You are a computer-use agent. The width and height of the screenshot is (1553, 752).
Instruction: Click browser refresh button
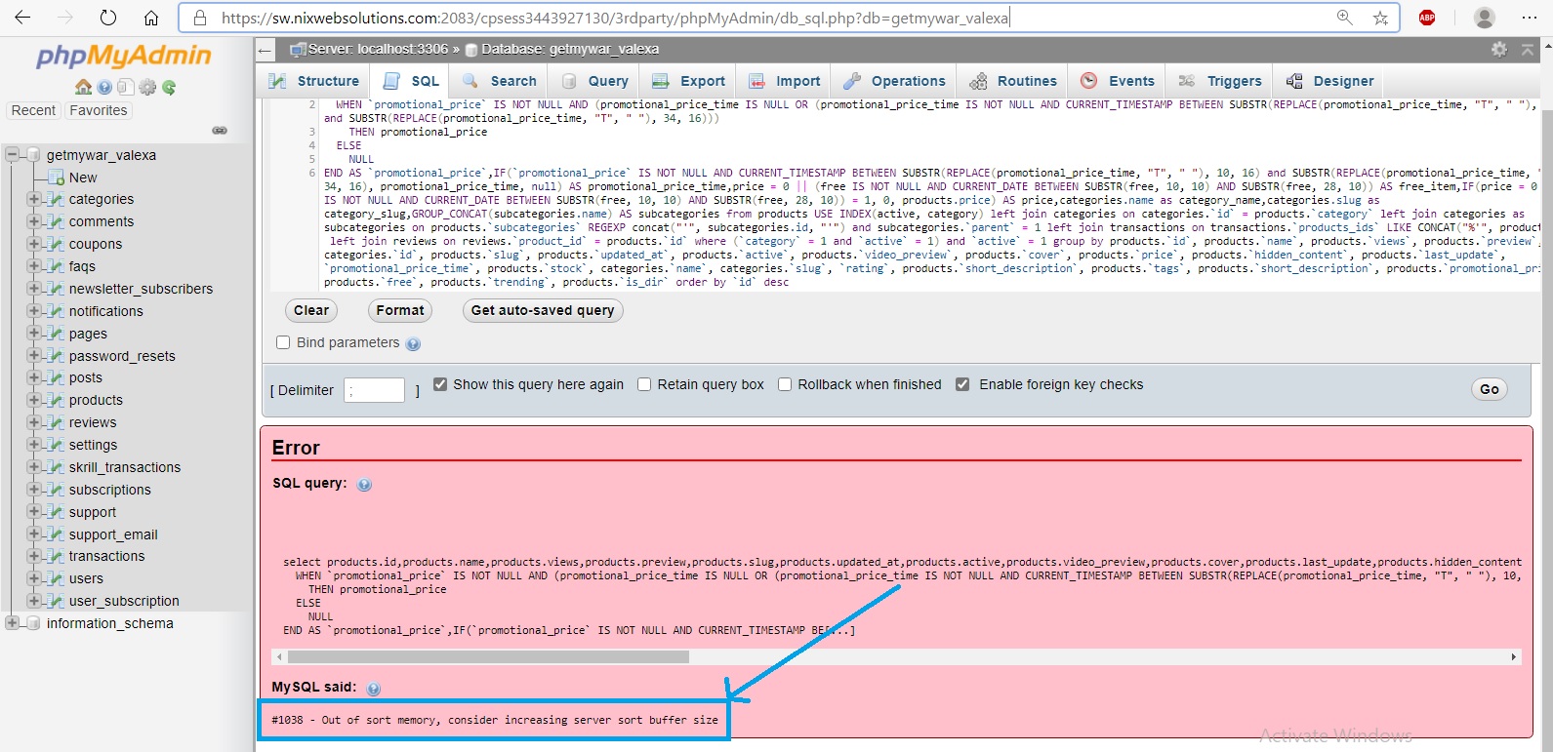(108, 18)
